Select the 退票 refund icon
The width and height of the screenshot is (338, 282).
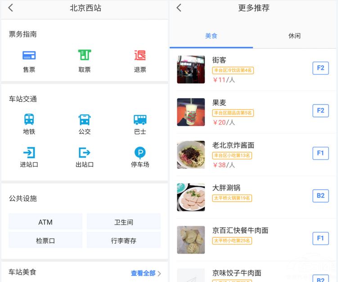click(x=140, y=56)
